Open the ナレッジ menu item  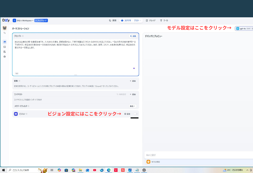pyautogui.click(x=151, y=20)
